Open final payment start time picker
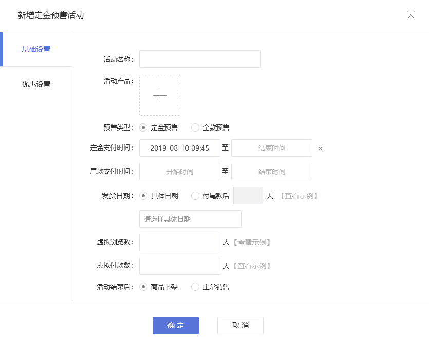This screenshot has height=348, width=429. 180,172
